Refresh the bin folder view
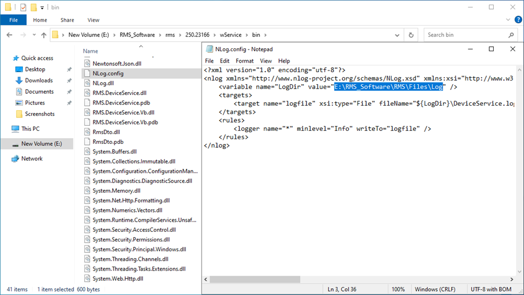Image resolution: width=524 pixels, height=295 pixels. pyautogui.click(x=411, y=35)
